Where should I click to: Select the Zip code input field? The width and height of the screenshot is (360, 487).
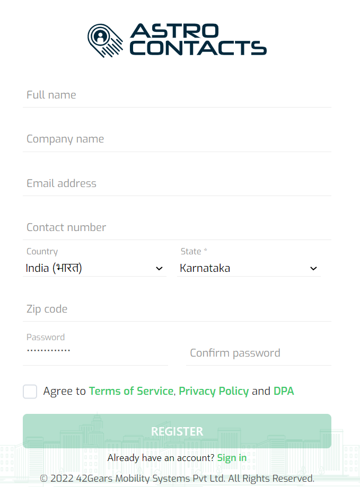(177, 309)
